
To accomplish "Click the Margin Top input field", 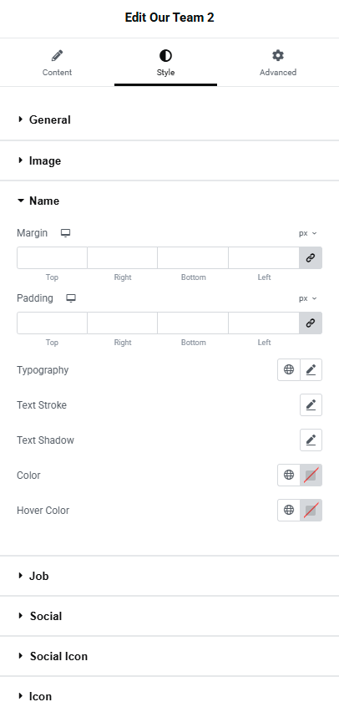I will 53,258.
